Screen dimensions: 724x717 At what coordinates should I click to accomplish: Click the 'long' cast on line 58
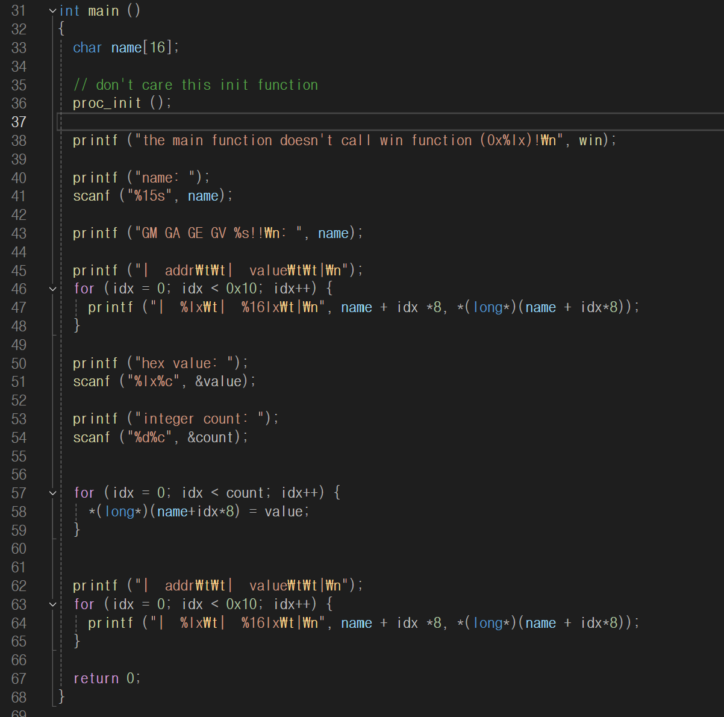[x=119, y=512]
